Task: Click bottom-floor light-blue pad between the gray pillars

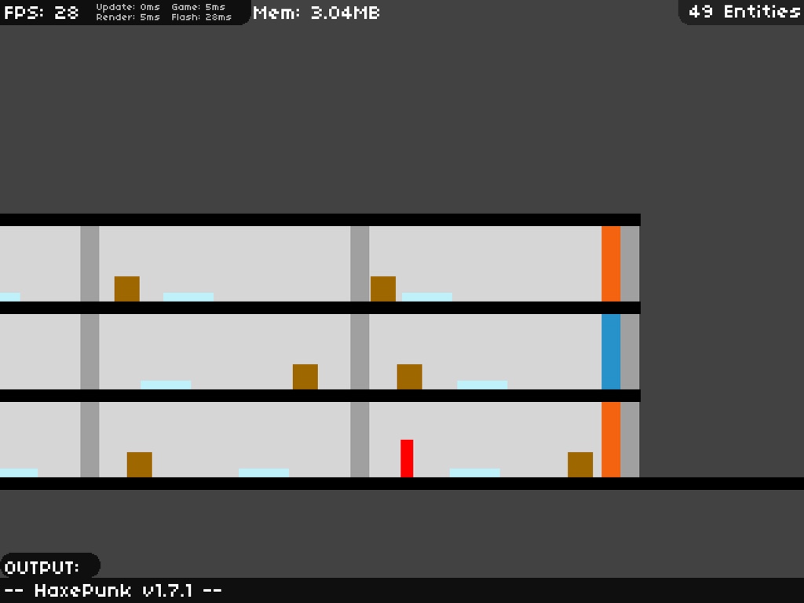Action: [x=264, y=473]
